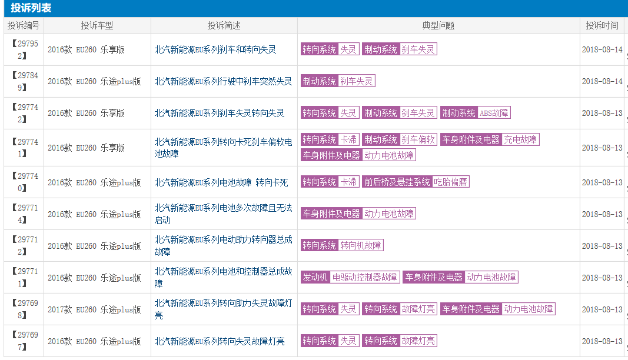Click 转向系统 卡滞 tag in row 297741
Viewport: 628px width, 360px height.
(330, 139)
